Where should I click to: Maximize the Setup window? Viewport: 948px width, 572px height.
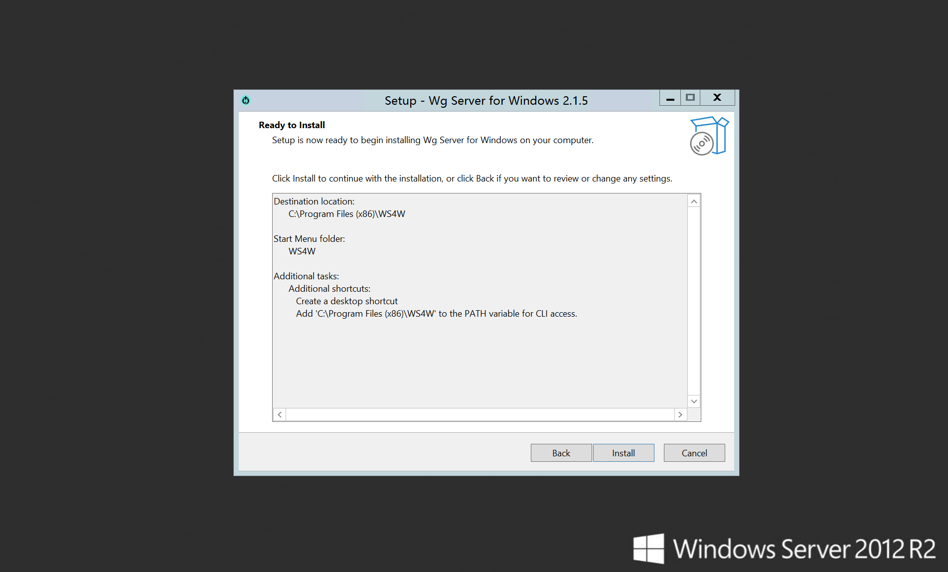point(690,98)
